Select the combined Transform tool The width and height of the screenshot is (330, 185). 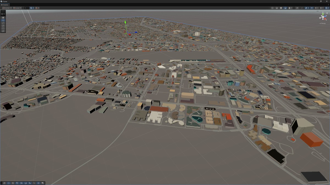pos(3,31)
